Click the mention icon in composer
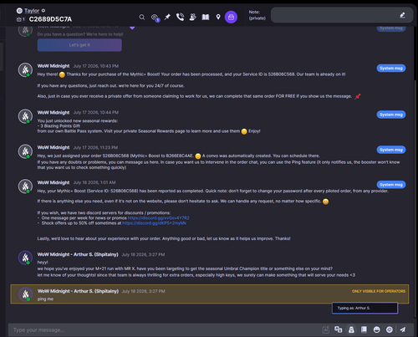Viewport: 418px width, 337px height. [x=390, y=329]
